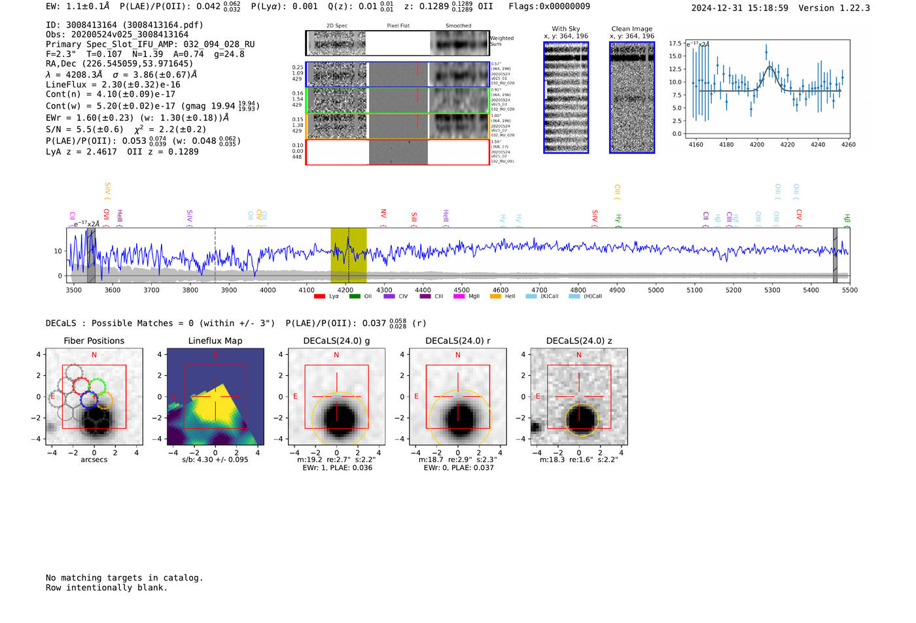
Task: Click the m:18.7 re:2.9" caption
Action: click(457, 460)
